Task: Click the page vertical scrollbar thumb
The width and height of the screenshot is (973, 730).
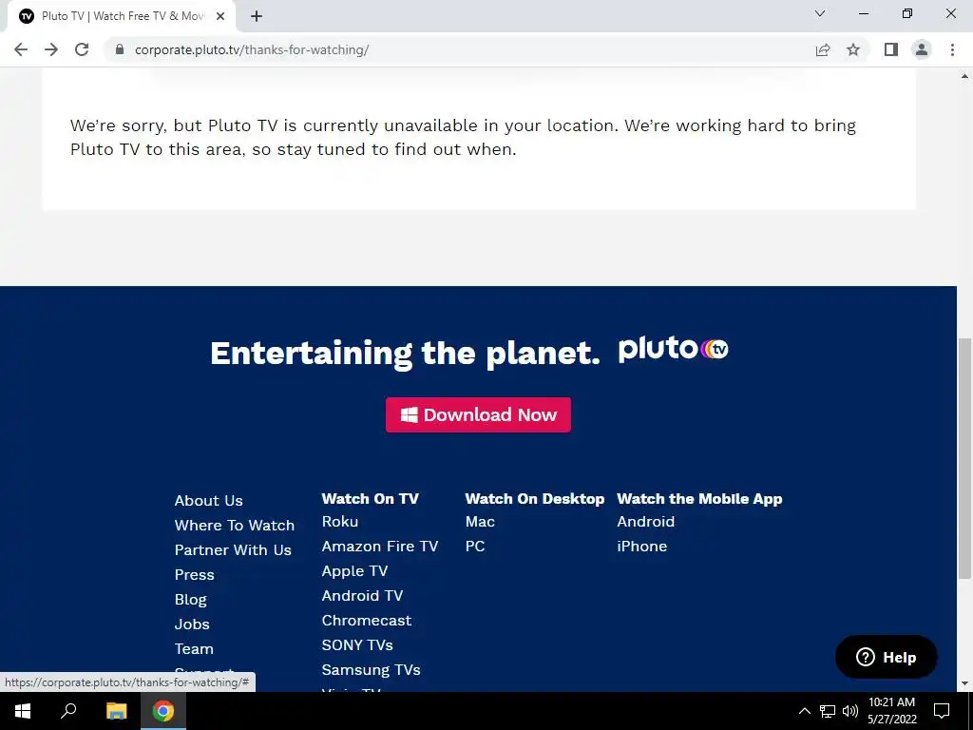Action: (x=964, y=459)
